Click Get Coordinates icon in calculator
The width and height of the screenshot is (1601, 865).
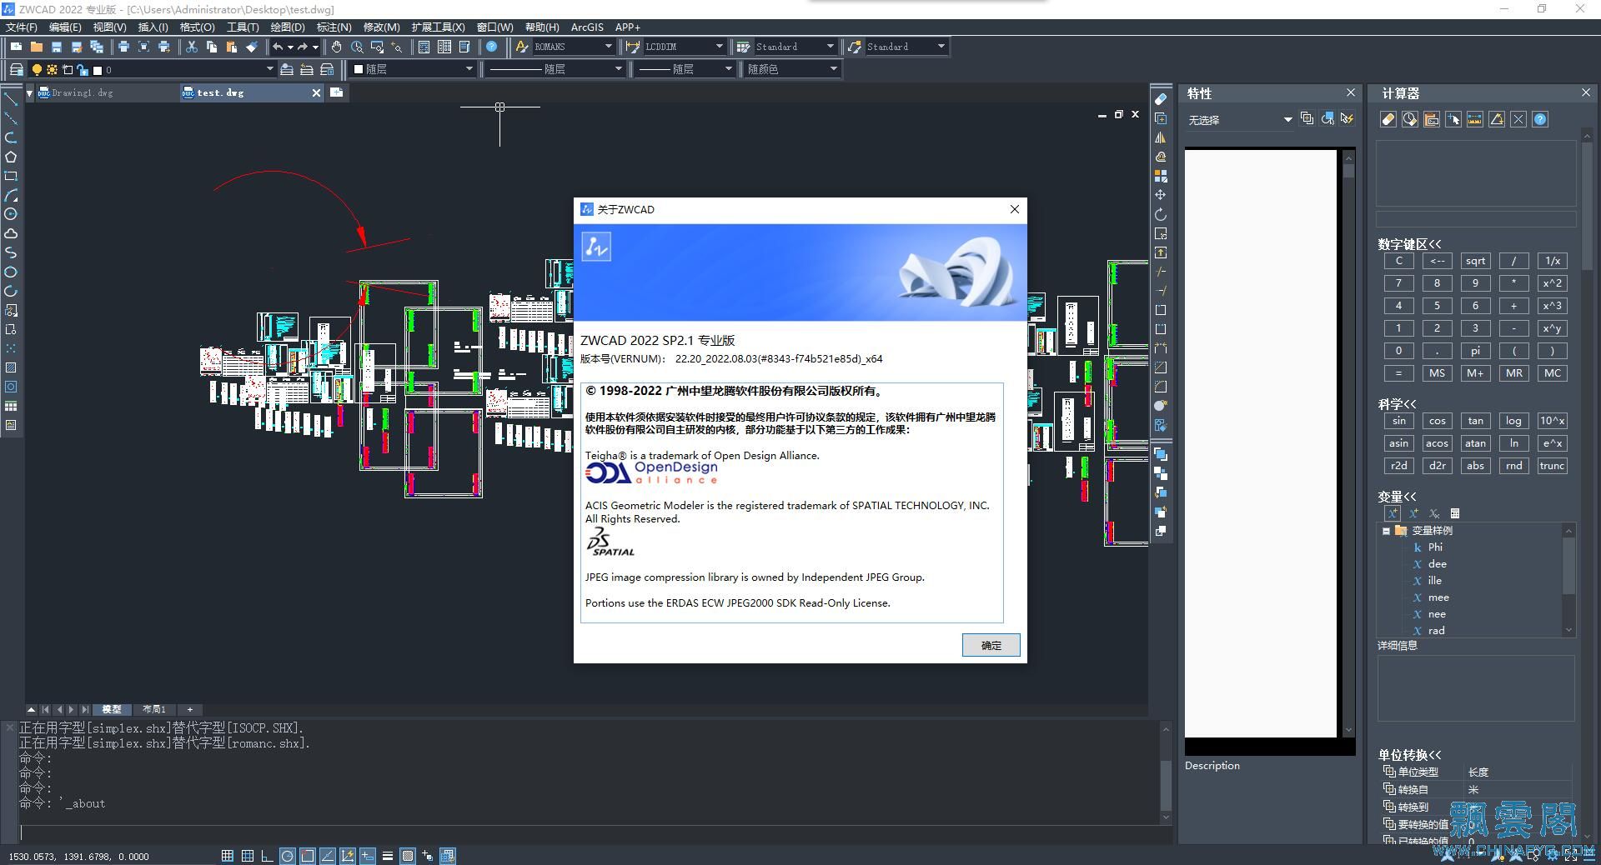tap(1453, 119)
